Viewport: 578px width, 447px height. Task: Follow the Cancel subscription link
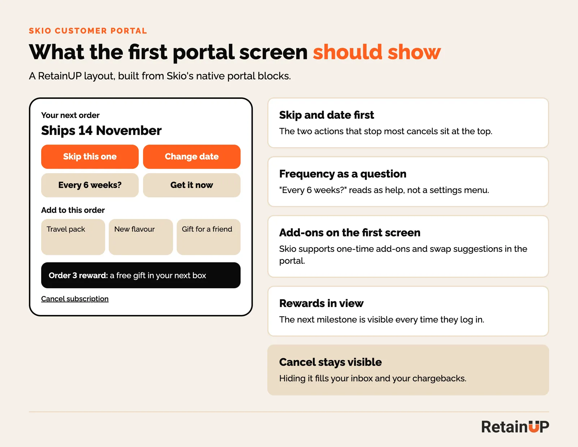tap(75, 299)
